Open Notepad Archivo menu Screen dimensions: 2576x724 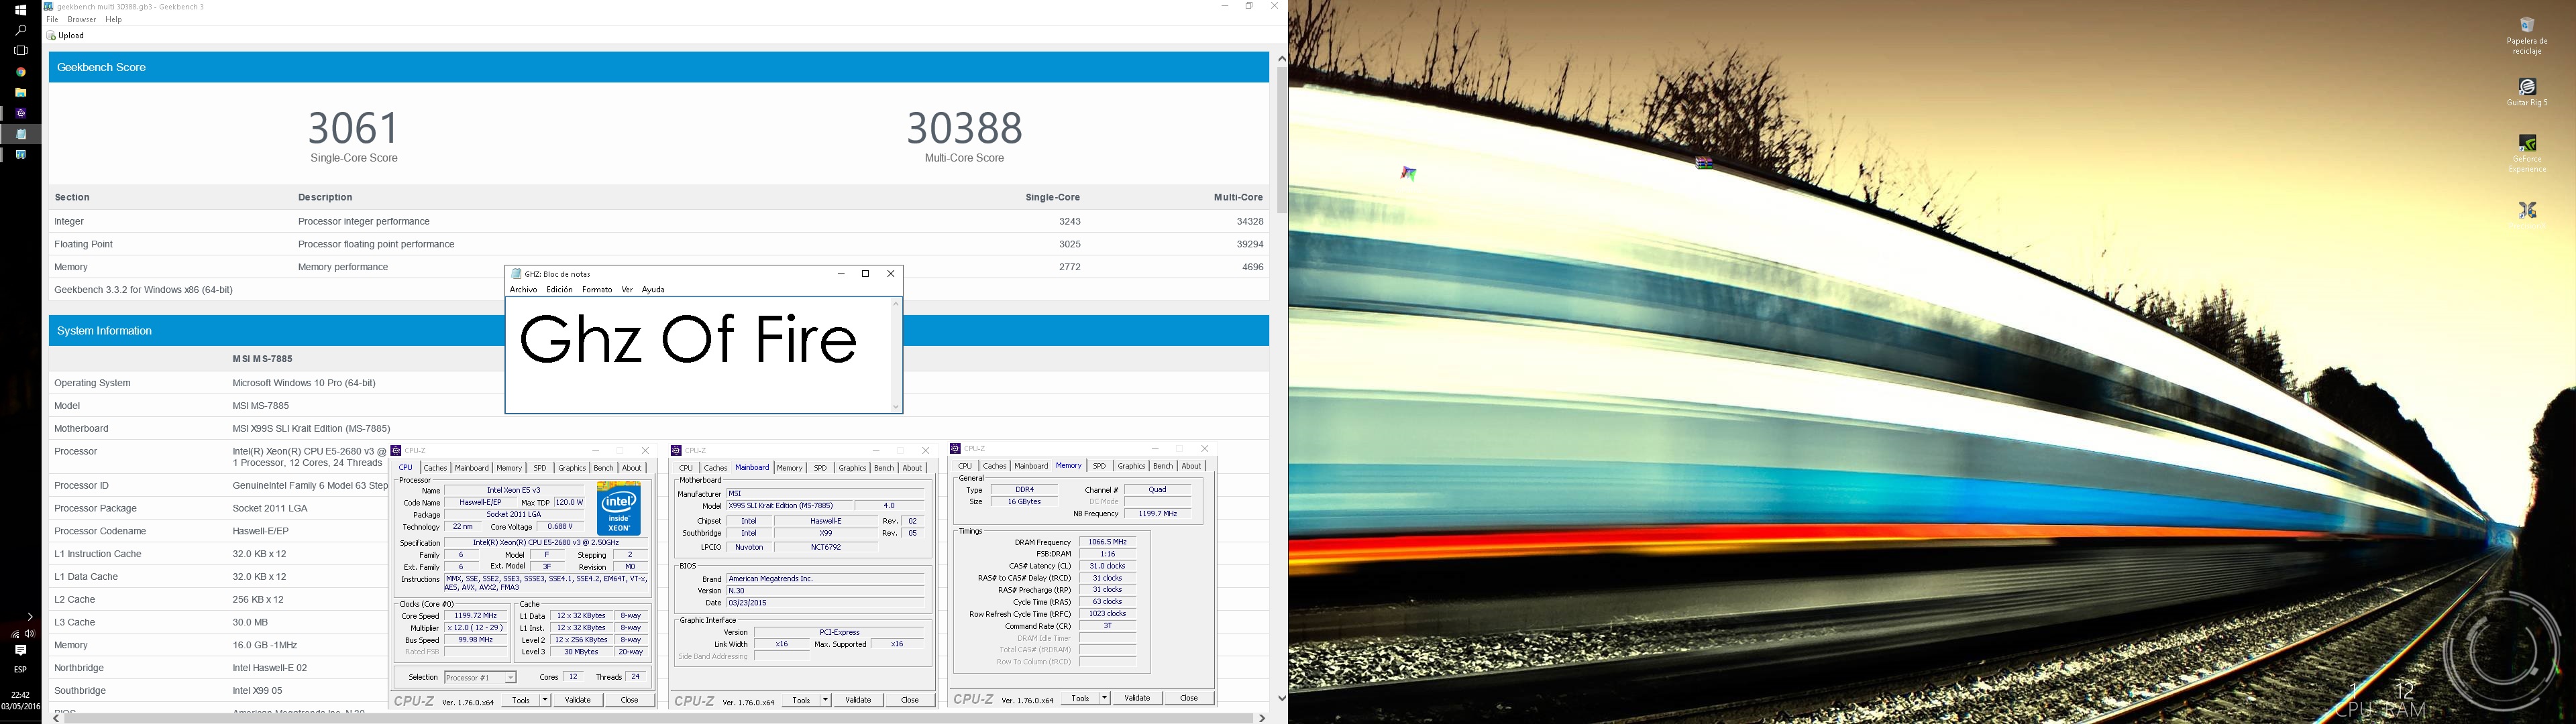(523, 290)
